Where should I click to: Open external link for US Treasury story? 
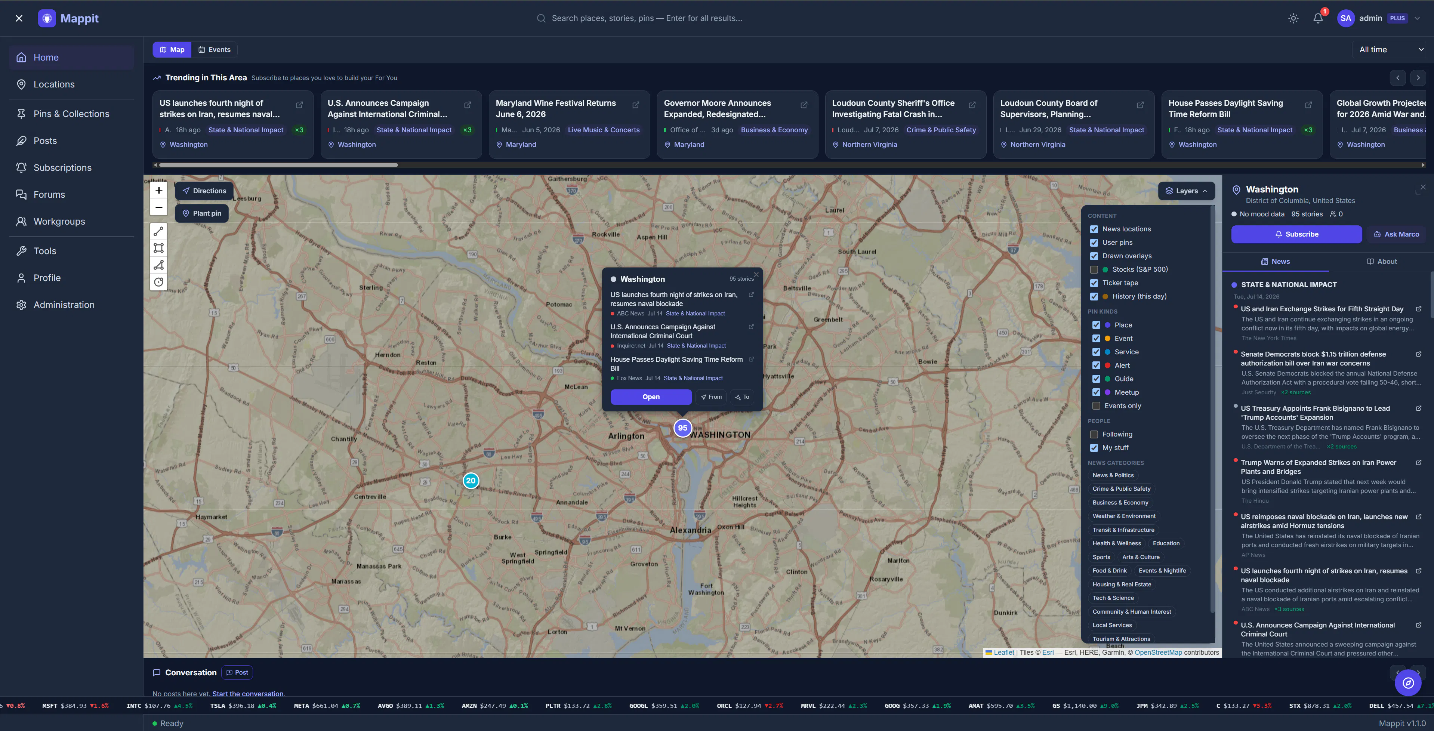[x=1418, y=408]
